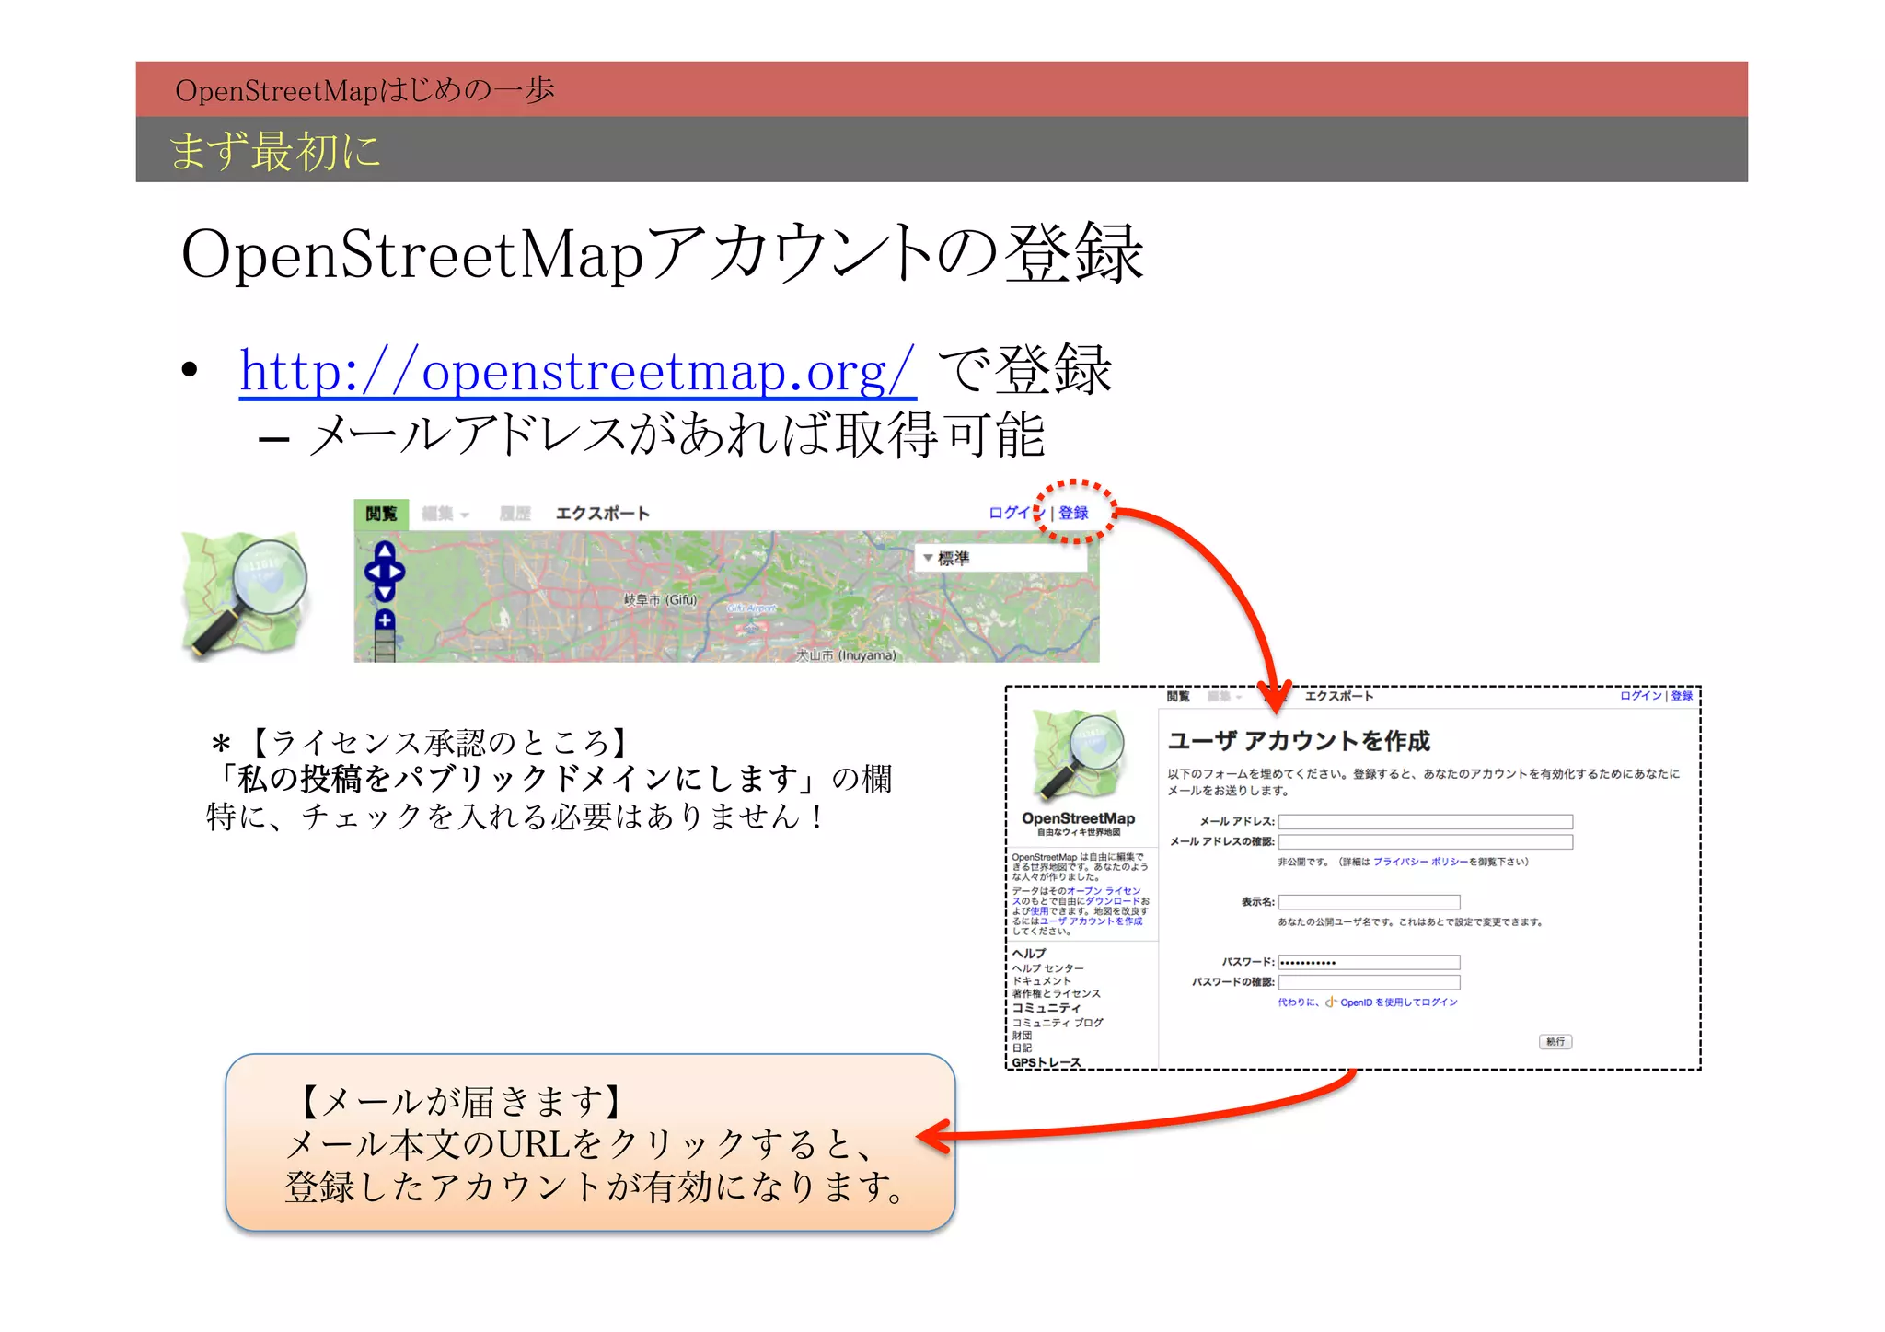The image size is (1885, 1332).
Task: Select the 閲覧 tab above the map
Action: 381,514
